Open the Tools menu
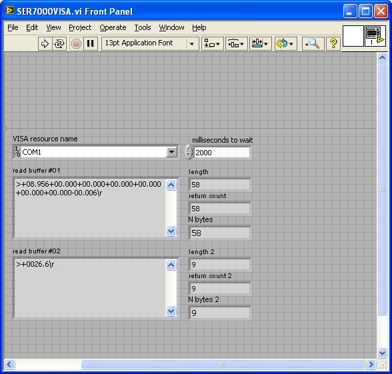Image resolution: width=392 pixels, height=374 pixels. tap(143, 27)
